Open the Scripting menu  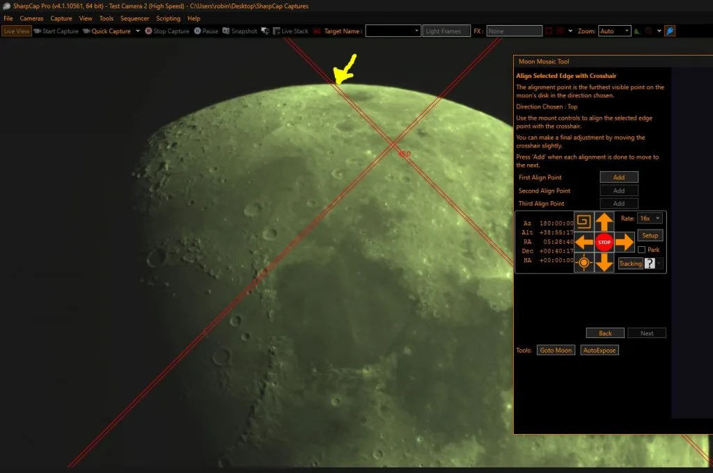click(x=169, y=18)
